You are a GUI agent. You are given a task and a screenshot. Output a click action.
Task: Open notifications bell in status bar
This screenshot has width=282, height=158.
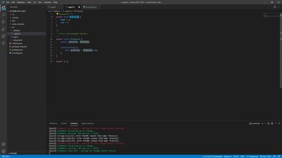tap(279, 156)
